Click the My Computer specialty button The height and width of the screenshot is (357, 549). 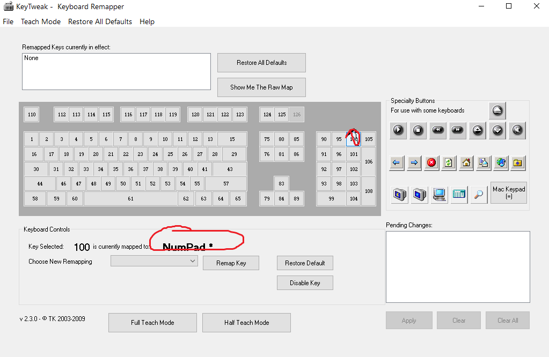coord(440,194)
